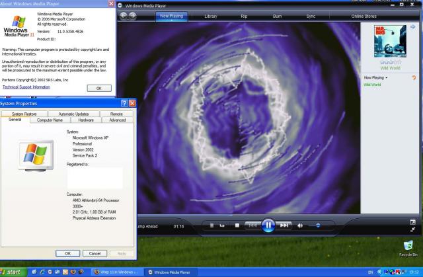423x277 pixels.
Task: Select Wild World in the playlist
Action: coord(372,85)
